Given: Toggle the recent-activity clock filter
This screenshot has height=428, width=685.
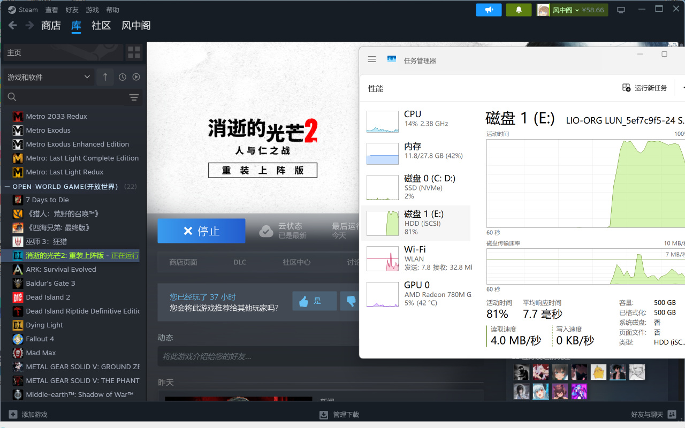Looking at the screenshot, I should (123, 77).
